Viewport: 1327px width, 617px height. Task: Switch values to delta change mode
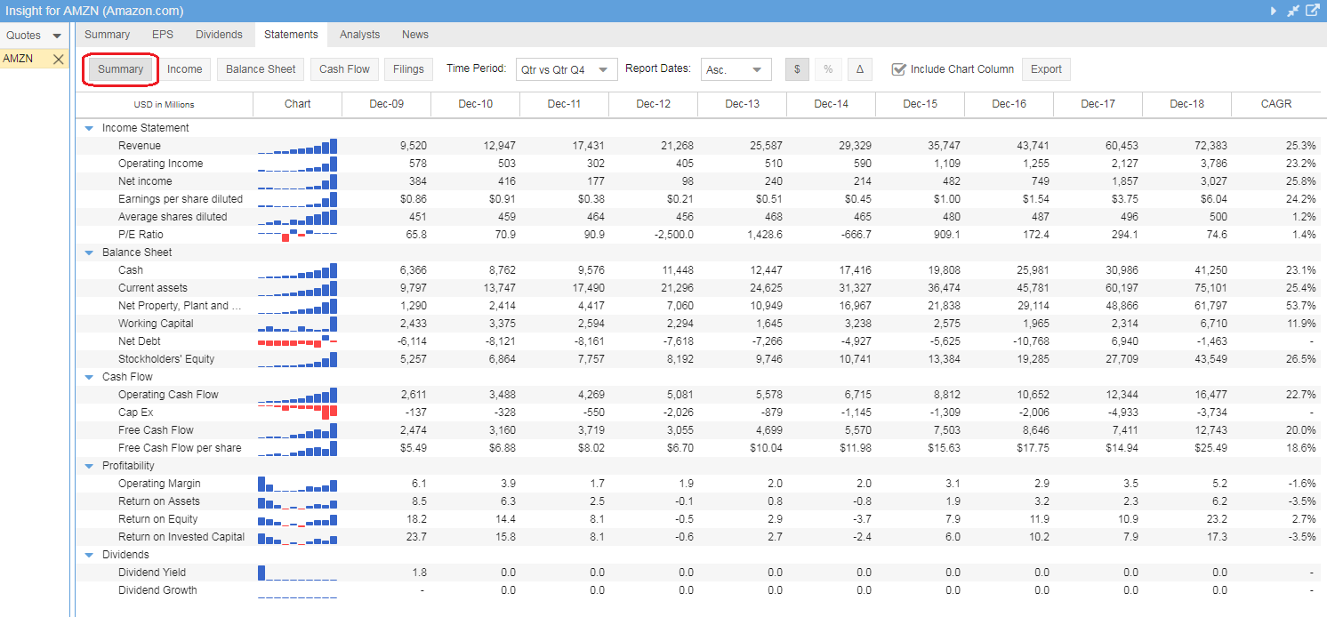coord(859,69)
